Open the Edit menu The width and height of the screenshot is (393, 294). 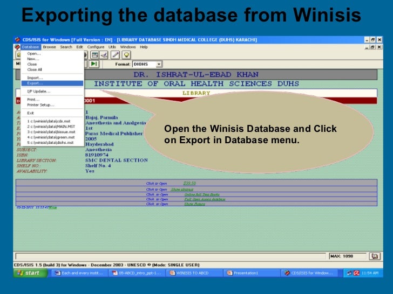[x=79, y=47]
